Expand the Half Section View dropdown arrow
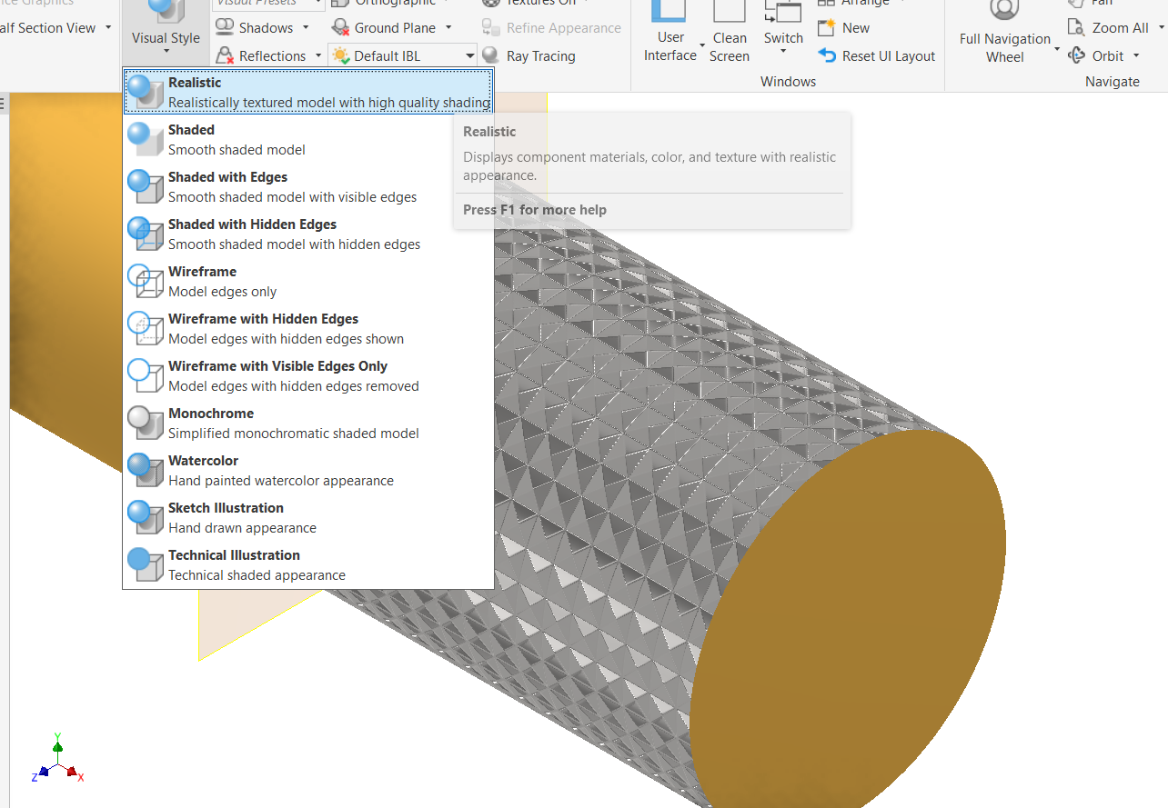1168x808 pixels. (x=108, y=28)
